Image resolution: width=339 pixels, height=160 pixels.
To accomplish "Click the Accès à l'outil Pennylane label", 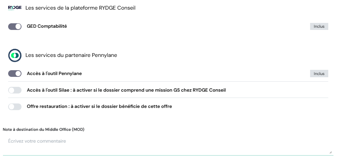I will pos(54,74).
